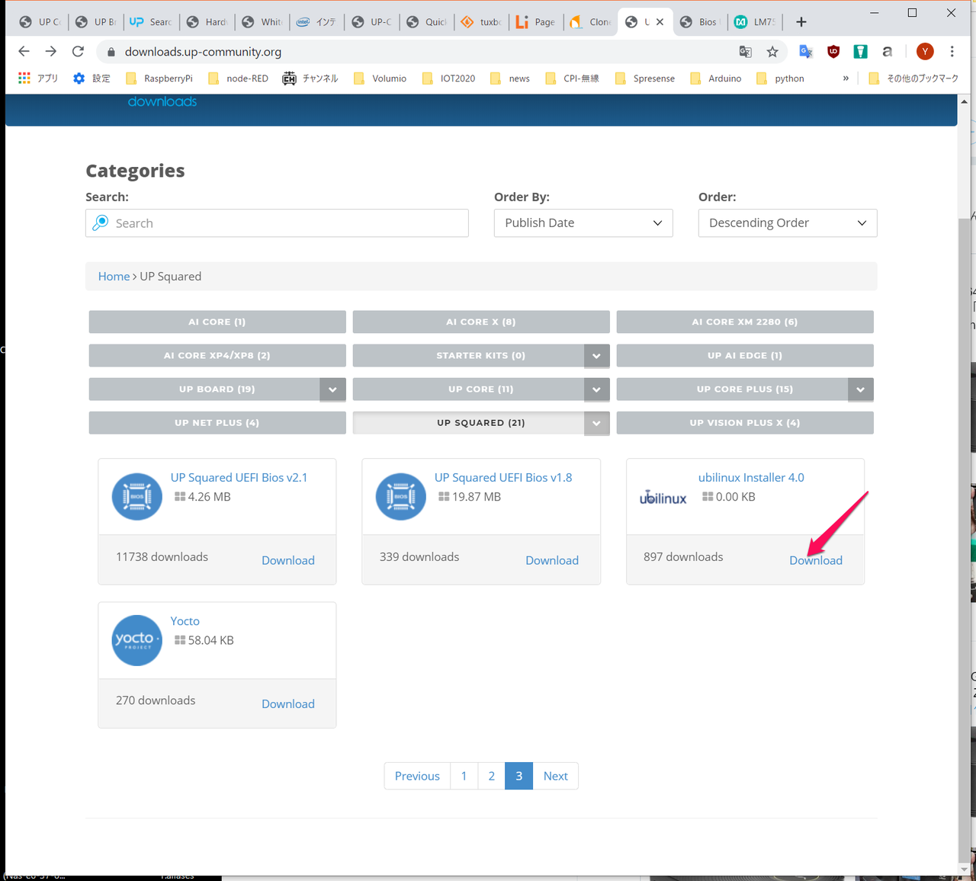Bookmark this page with the star icon

click(772, 52)
